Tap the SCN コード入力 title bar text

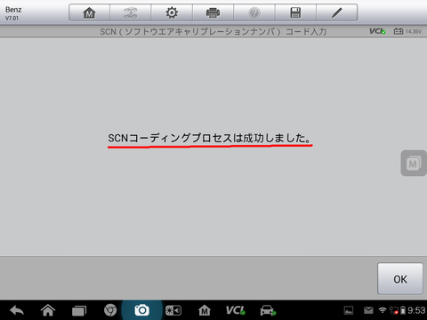coord(213,31)
